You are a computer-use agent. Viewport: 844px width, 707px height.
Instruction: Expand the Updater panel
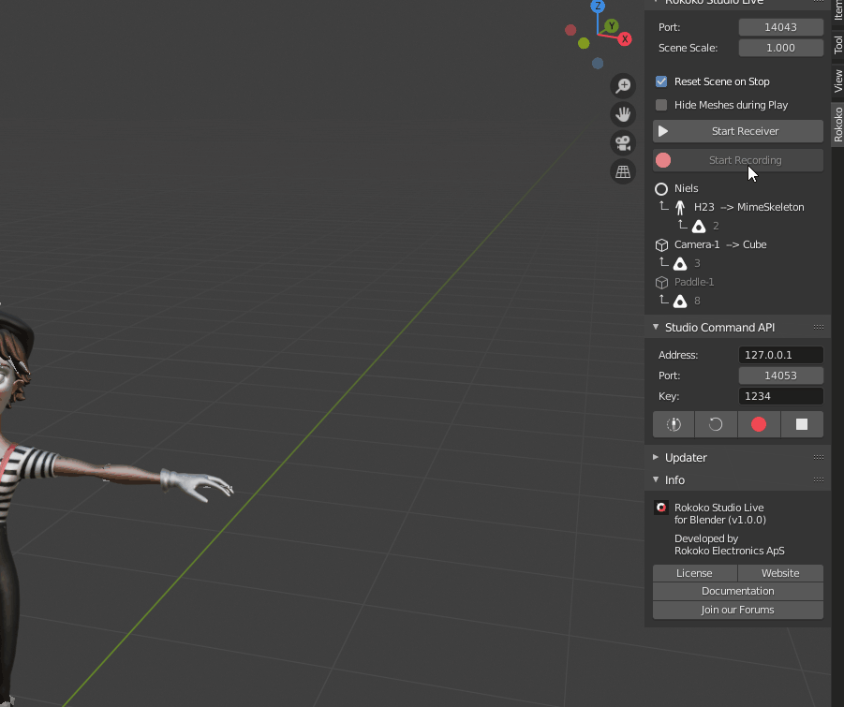pos(656,457)
